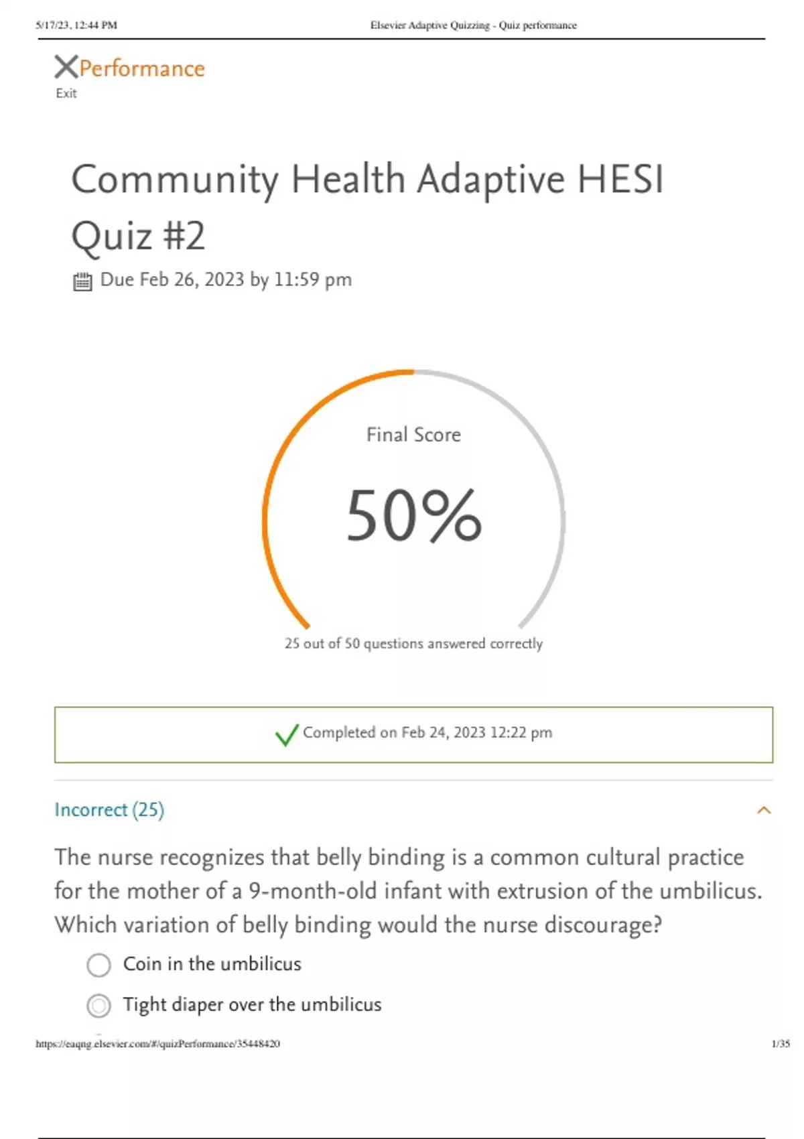Screen dimensions: 804x1139
Task: Open the eaqng.elsevier.com quizPerformance URL
Action: click(x=157, y=1043)
